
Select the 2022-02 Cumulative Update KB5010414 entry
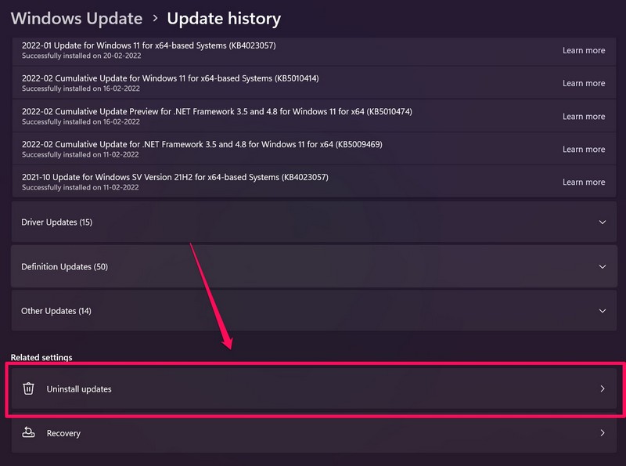point(170,78)
